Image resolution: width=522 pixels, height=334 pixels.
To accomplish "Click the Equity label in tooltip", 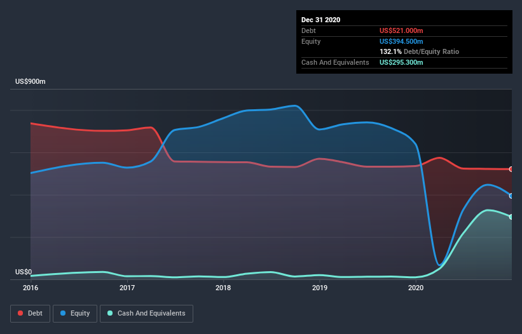I will 311,41.
